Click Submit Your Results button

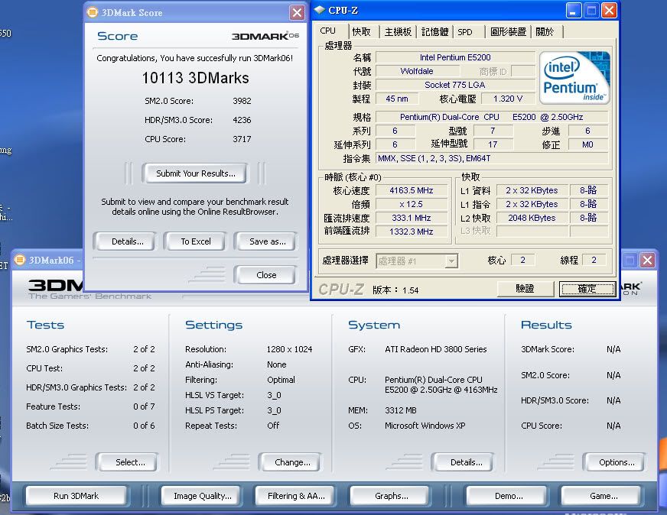[x=195, y=173]
